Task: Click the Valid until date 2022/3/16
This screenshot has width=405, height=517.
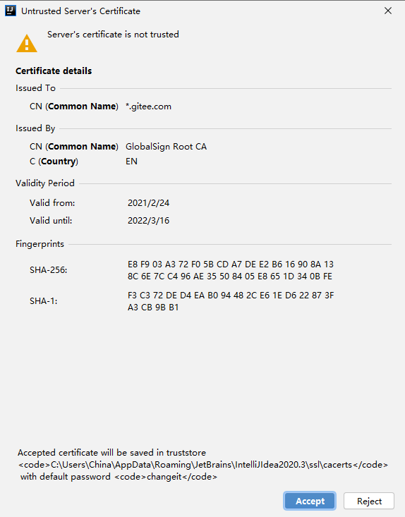Action: pos(148,221)
